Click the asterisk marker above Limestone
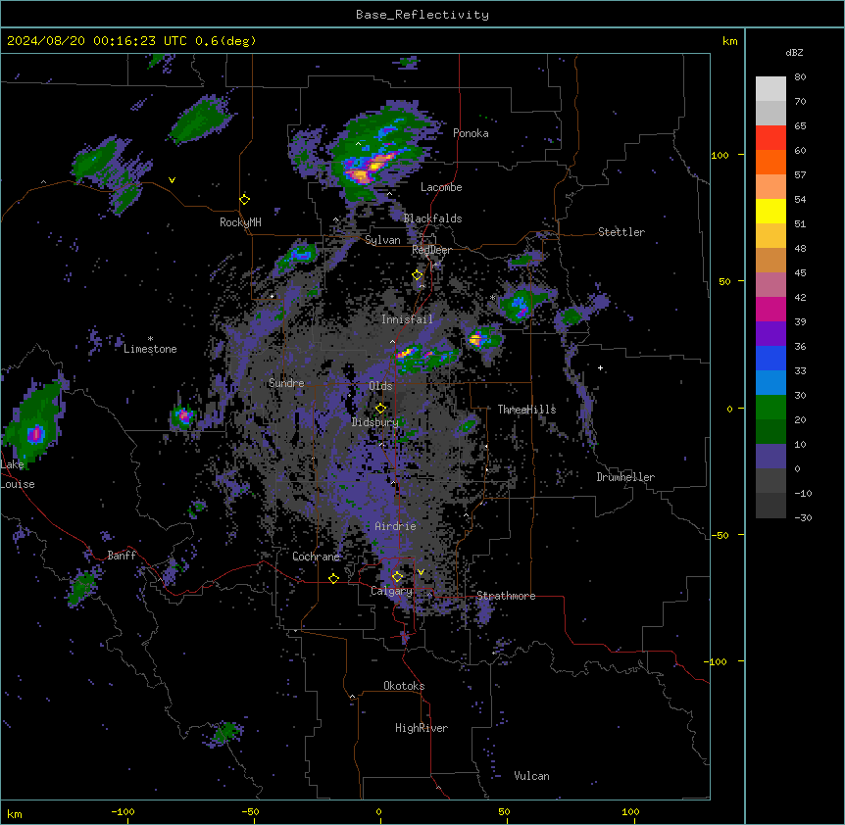Screen dimensions: 845x825 [x=150, y=339]
